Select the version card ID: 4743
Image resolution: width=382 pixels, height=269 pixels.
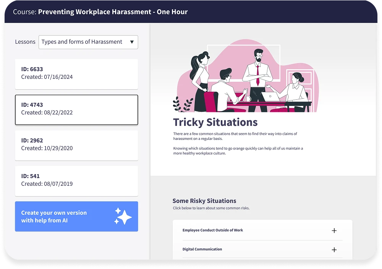[76, 109]
